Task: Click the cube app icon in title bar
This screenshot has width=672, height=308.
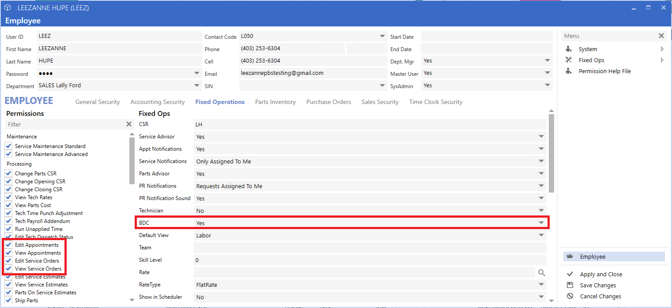Action: pyautogui.click(x=8, y=7)
